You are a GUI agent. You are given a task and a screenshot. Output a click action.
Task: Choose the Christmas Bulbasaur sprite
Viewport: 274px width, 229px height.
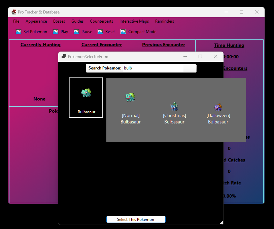(174, 107)
